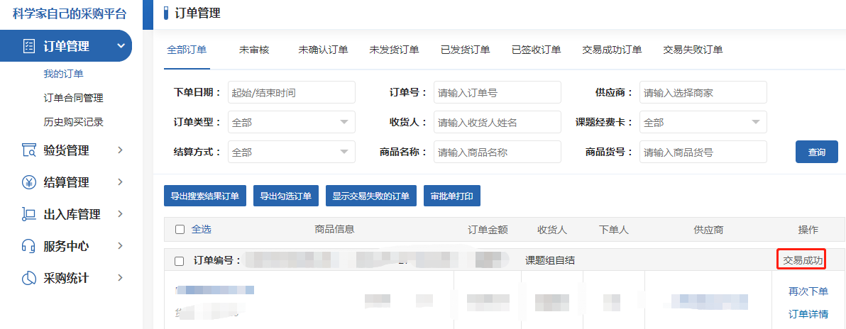Toggle the 全选 select-all checkbox

click(x=180, y=229)
